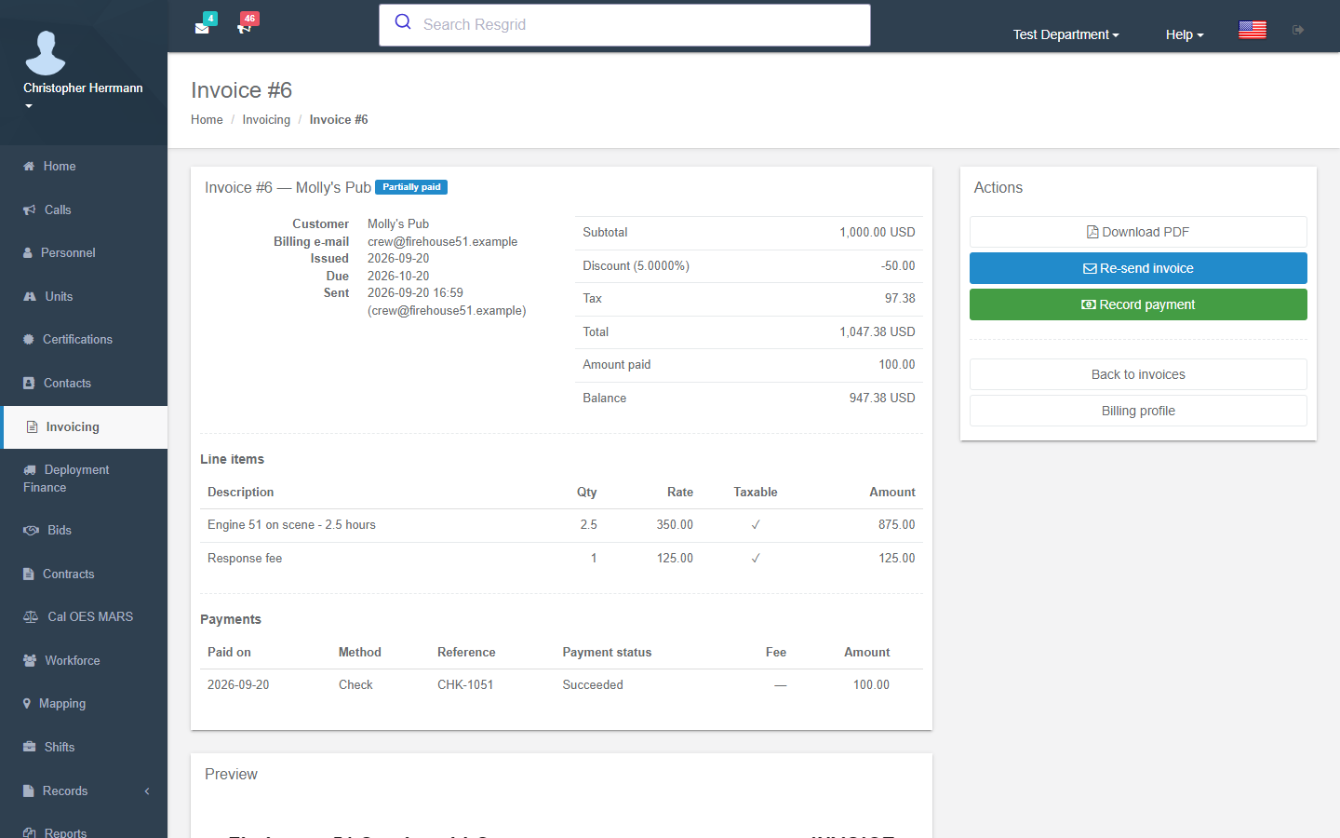Viewport: 1340px width, 838px height.
Task: Click the Rate column header
Action: (680, 493)
